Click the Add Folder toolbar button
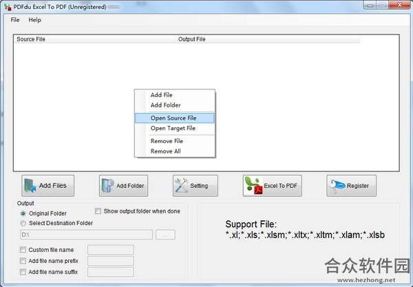413x287 pixels. point(123,186)
